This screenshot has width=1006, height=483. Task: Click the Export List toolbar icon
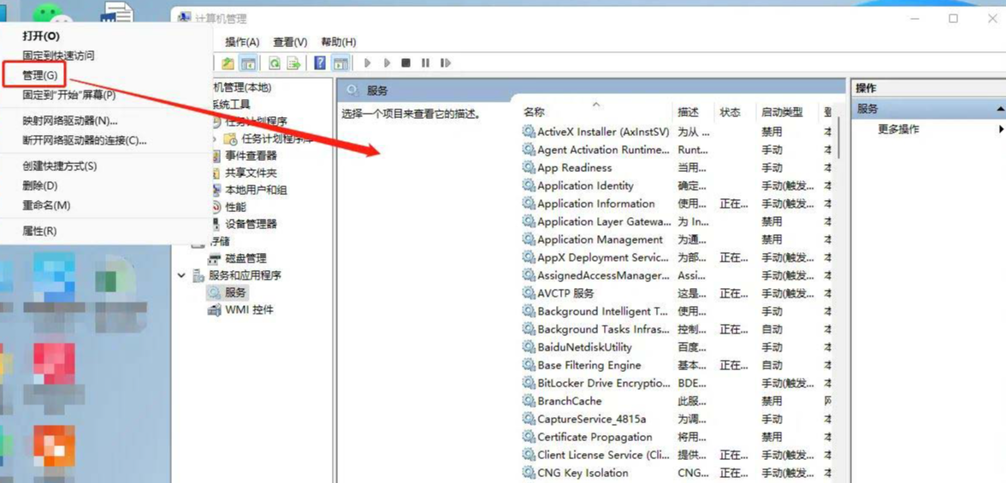(294, 63)
